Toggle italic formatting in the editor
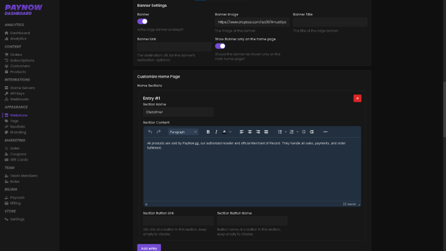Viewport: 446px width, 251px height. (216, 132)
